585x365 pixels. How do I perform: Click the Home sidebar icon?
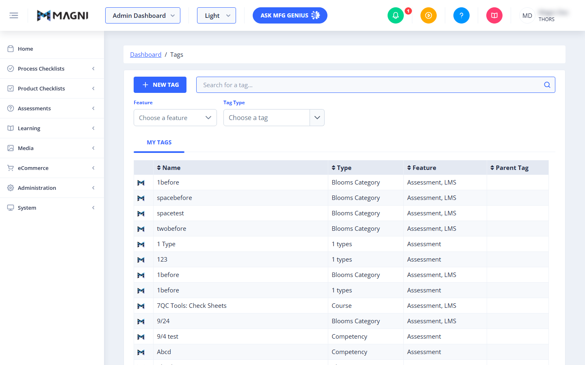tap(11, 49)
